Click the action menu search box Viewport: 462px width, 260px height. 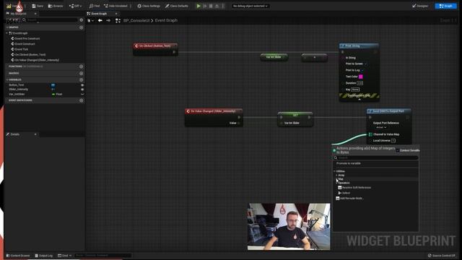point(375,157)
